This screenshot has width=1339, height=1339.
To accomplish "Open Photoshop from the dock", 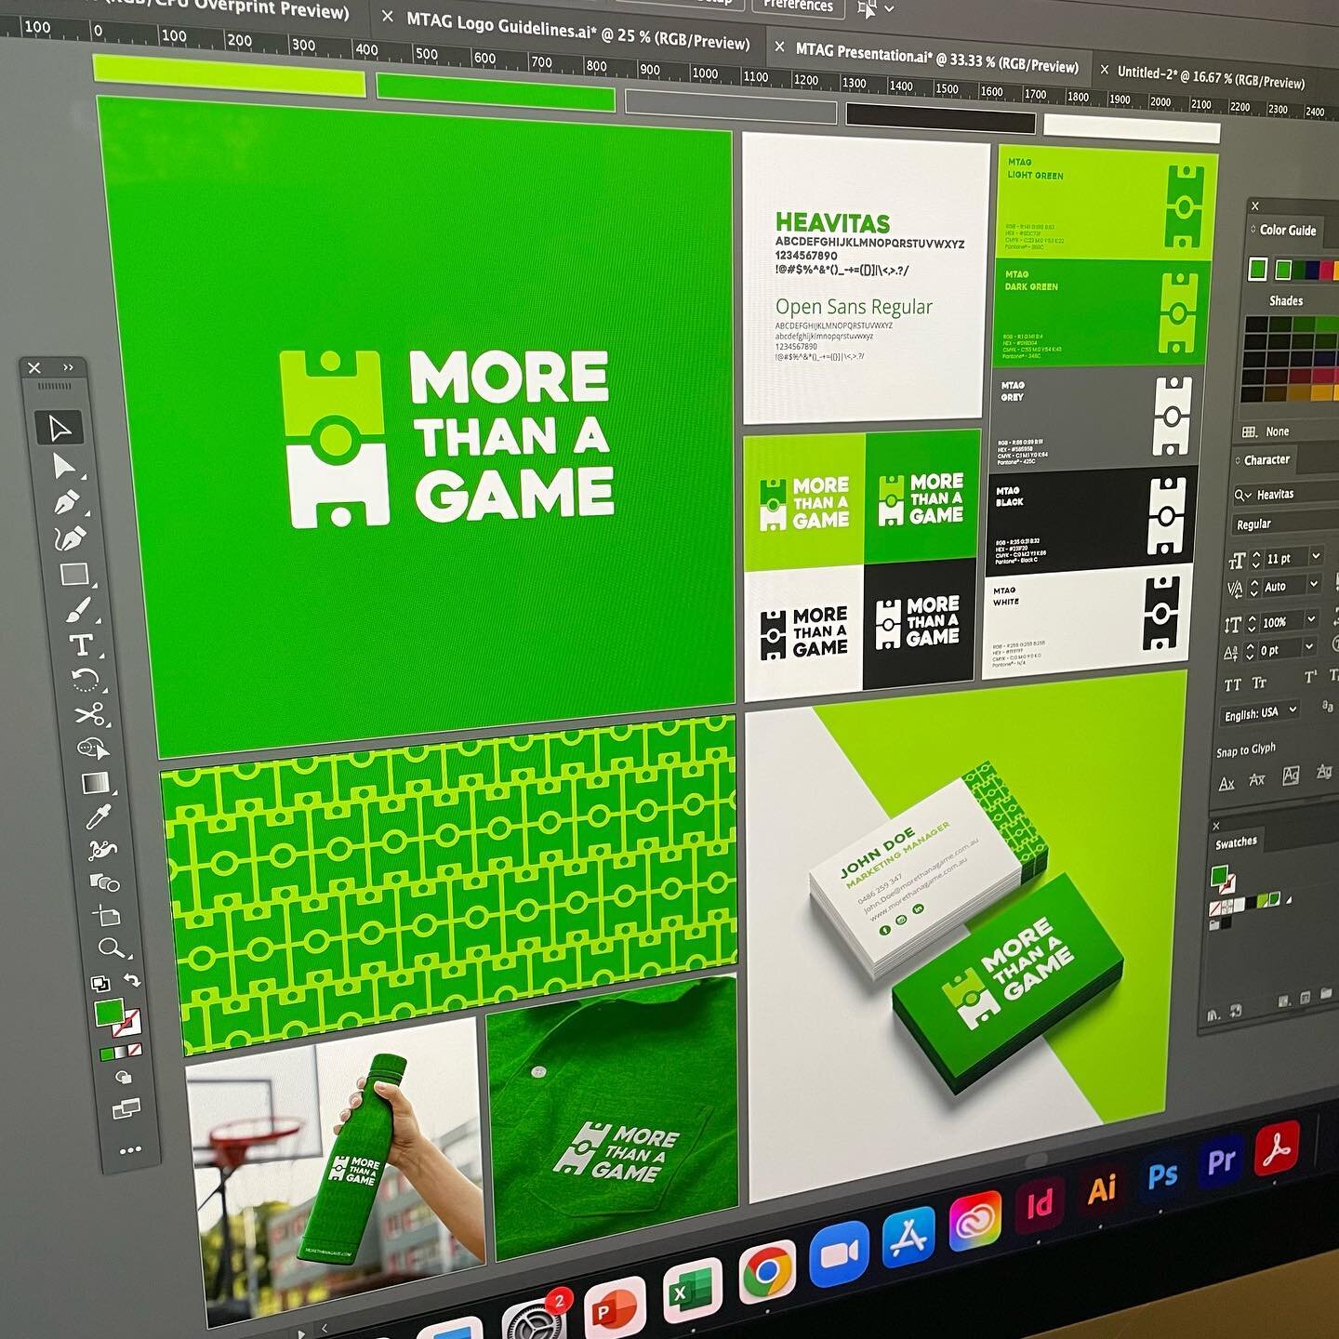I will [x=1161, y=1175].
